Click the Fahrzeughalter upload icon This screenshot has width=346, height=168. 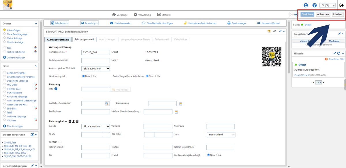click(x=74, y=121)
